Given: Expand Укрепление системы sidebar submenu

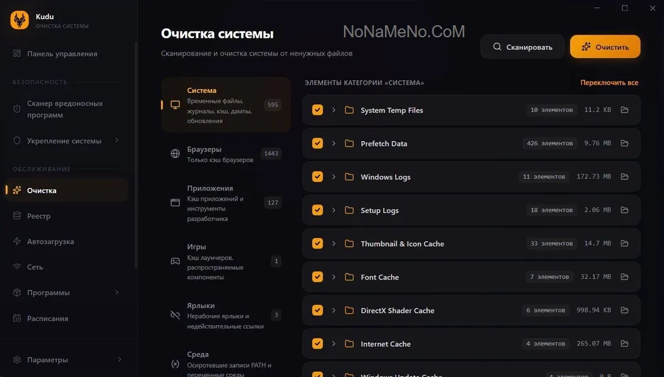Looking at the screenshot, I should 117,141.
